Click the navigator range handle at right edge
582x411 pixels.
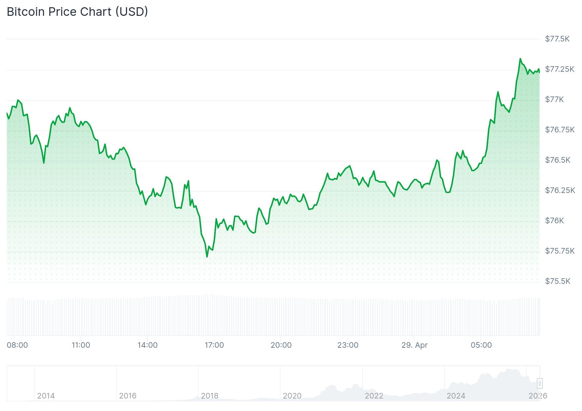tap(540, 383)
